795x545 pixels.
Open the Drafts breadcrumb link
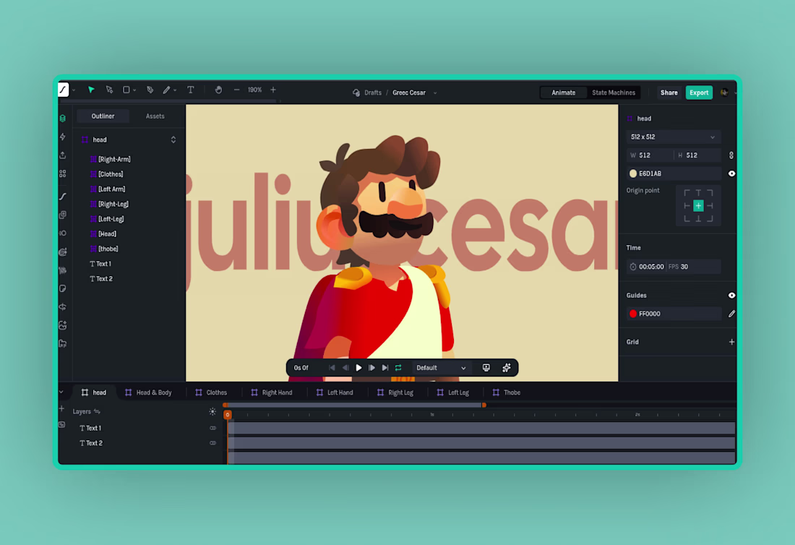pyautogui.click(x=373, y=93)
